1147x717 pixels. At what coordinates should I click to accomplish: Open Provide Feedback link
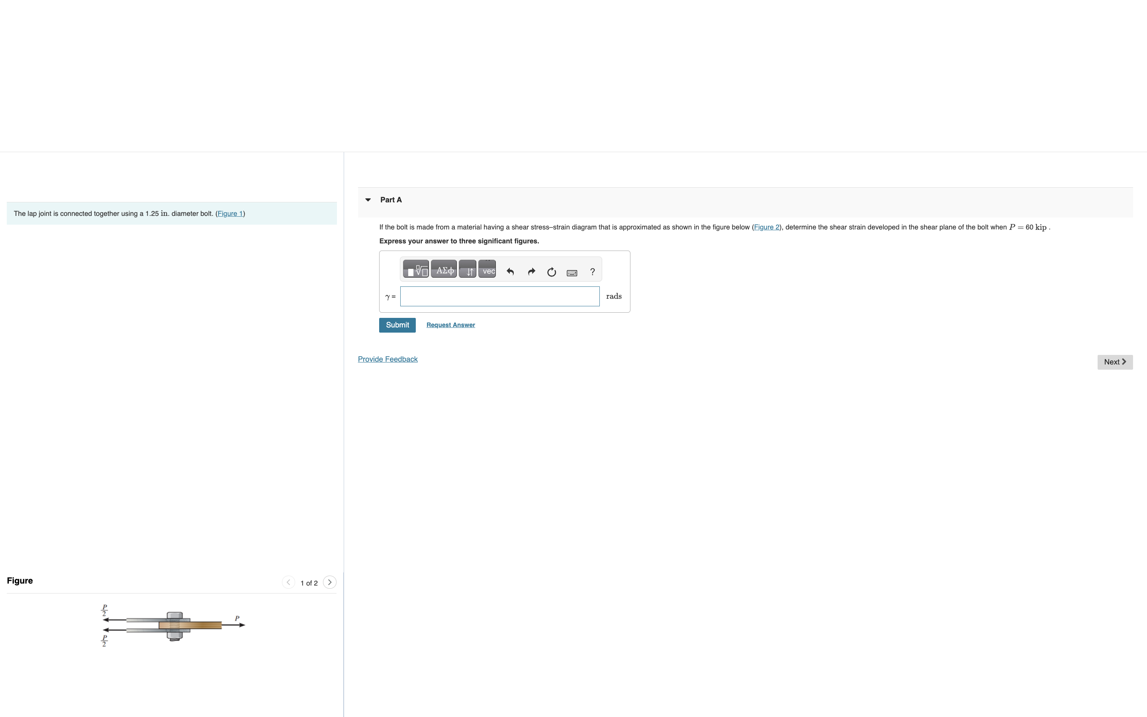coord(388,359)
